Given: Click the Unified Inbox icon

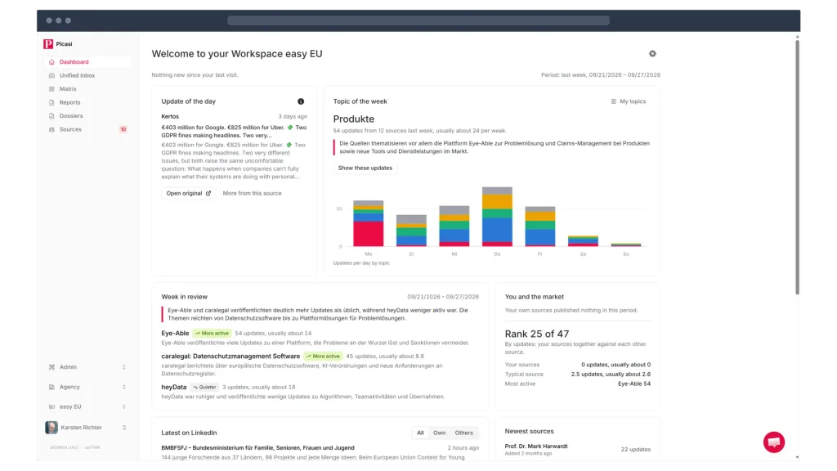Looking at the screenshot, I should click(x=51, y=75).
